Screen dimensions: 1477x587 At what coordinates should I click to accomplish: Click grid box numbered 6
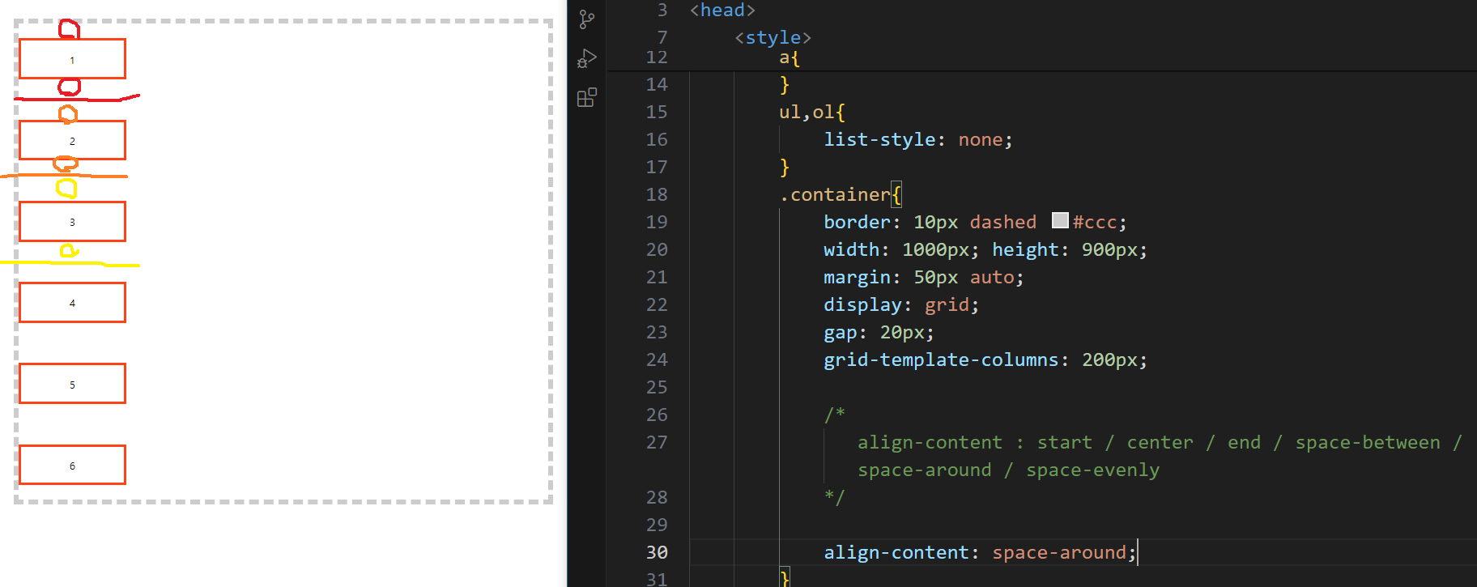pos(73,465)
